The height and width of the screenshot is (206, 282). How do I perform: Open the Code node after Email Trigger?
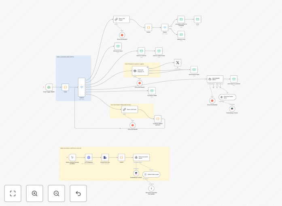[x=65, y=87]
